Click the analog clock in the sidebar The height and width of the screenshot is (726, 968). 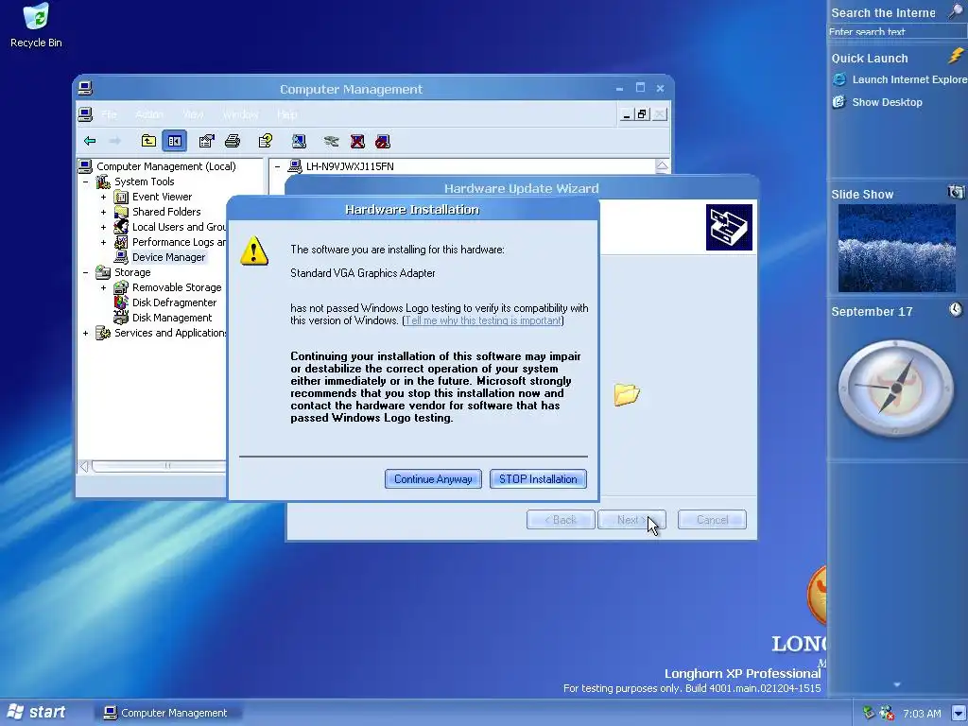coord(896,389)
